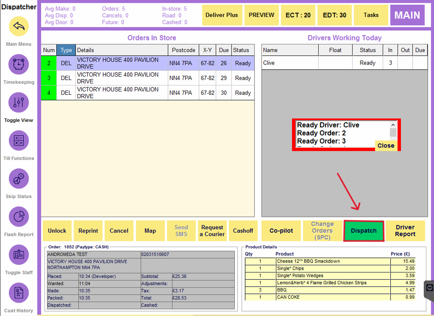Click the Float column header
434x316 pixels.
[x=335, y=50]
